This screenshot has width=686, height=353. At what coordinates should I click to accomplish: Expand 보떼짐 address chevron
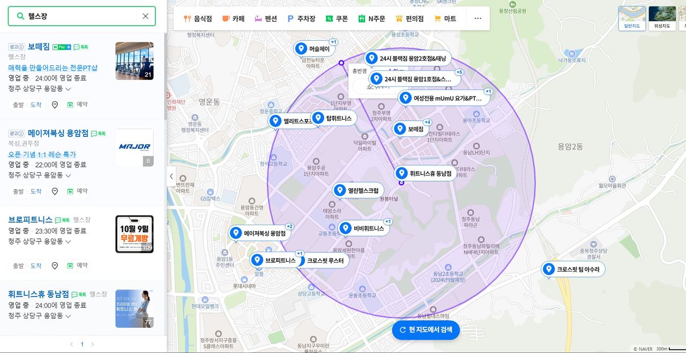69,89
